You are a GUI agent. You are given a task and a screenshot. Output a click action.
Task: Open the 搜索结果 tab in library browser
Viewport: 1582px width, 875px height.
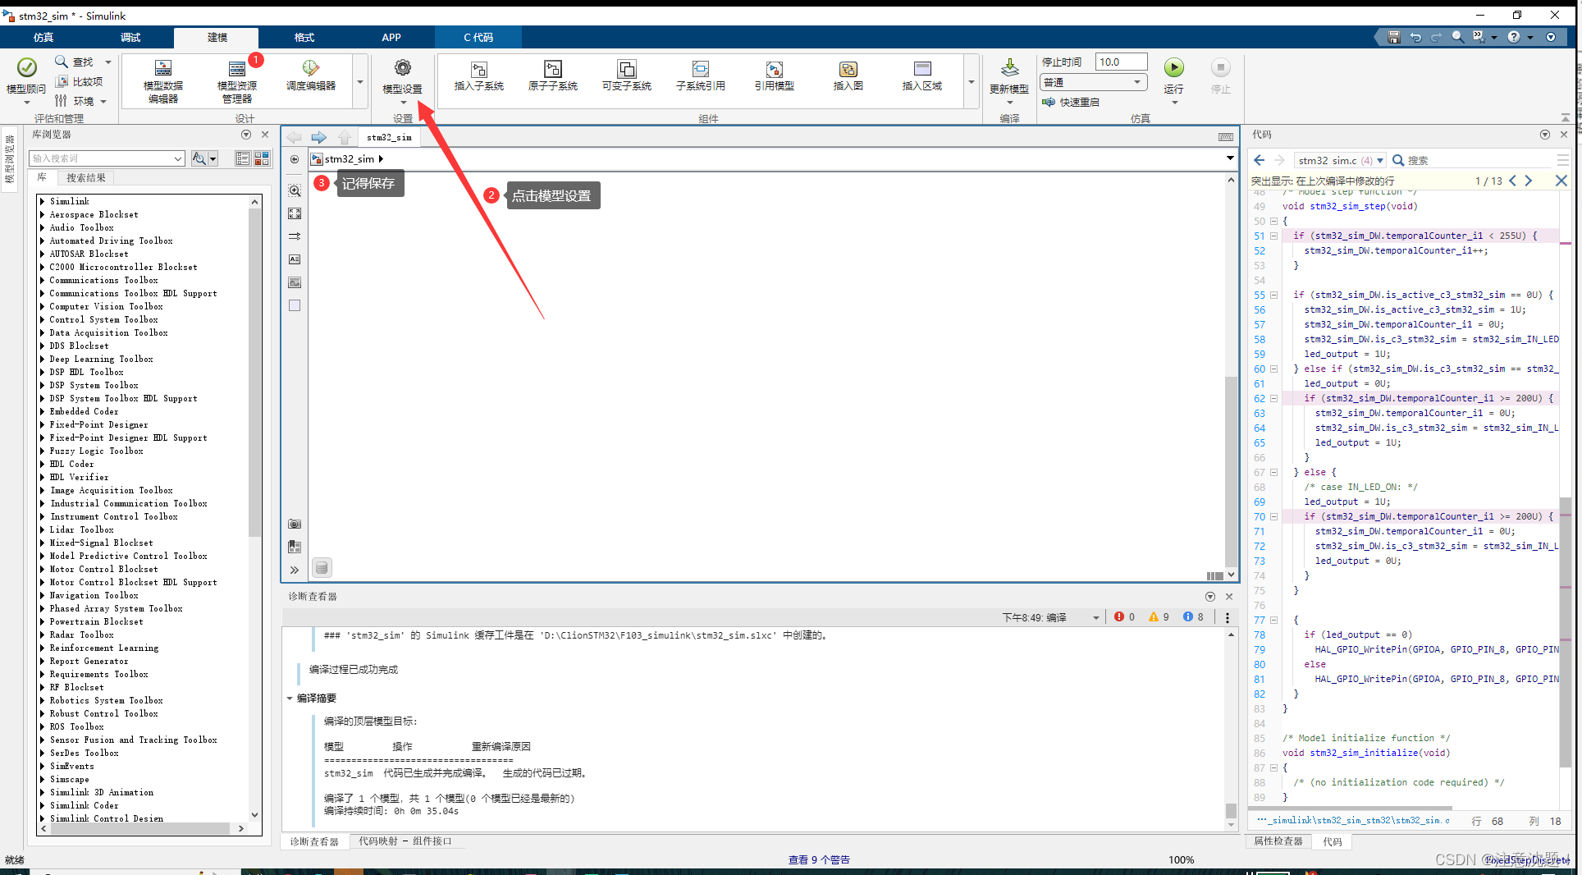pyautogui.click(x=85, y=177)
